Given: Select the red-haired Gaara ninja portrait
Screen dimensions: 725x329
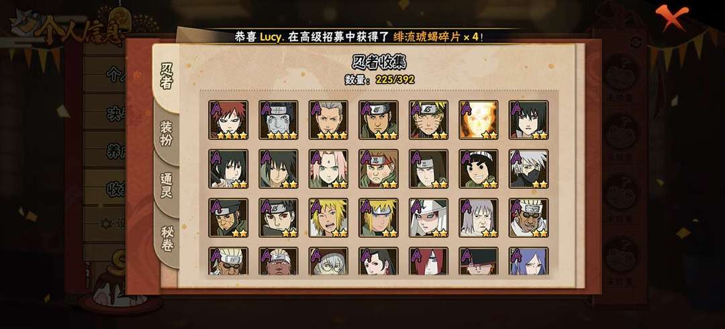Looking at the screenshot, I should tap(228, 120).
